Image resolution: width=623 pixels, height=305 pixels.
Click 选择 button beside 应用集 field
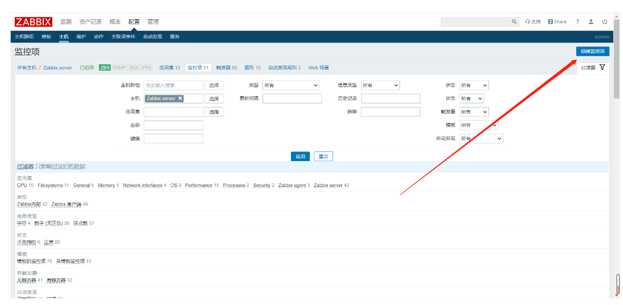pyautogui.click(x=214, y=112)
